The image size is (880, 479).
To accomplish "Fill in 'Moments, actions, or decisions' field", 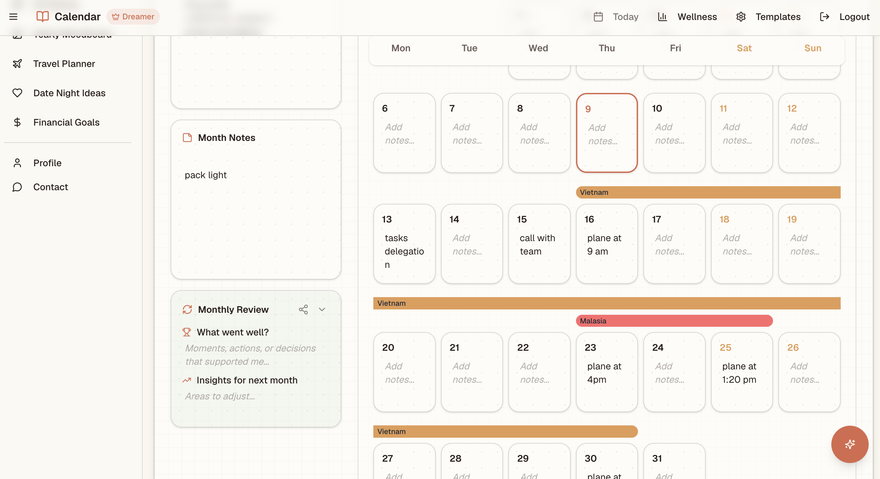I will pos(256,355).
